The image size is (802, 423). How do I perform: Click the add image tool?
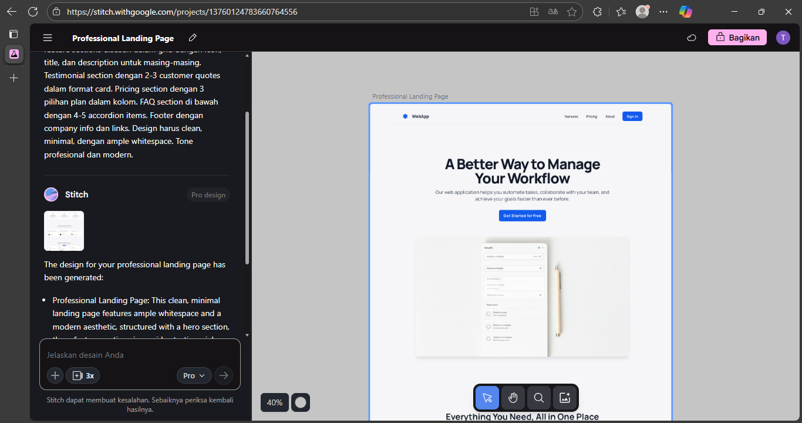pyautogui.click(x=564, y=398)
